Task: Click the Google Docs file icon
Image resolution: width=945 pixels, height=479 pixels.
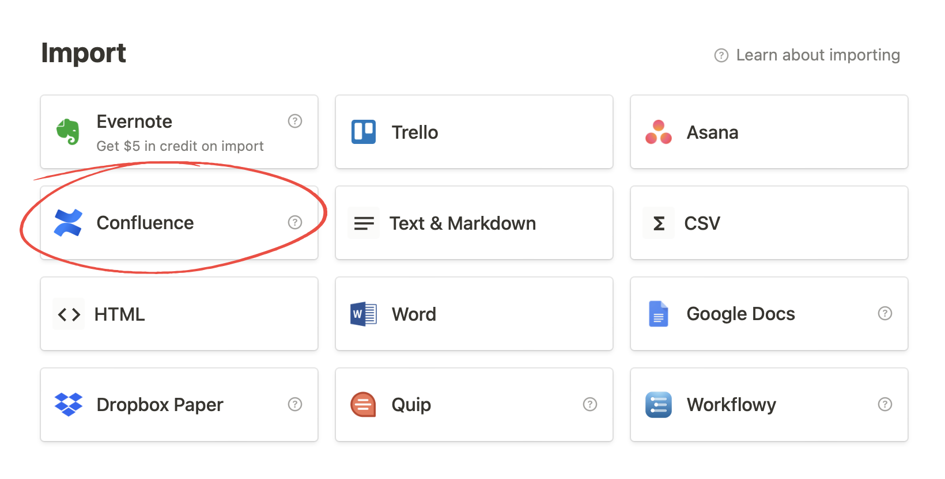Action: pos(659,314)
